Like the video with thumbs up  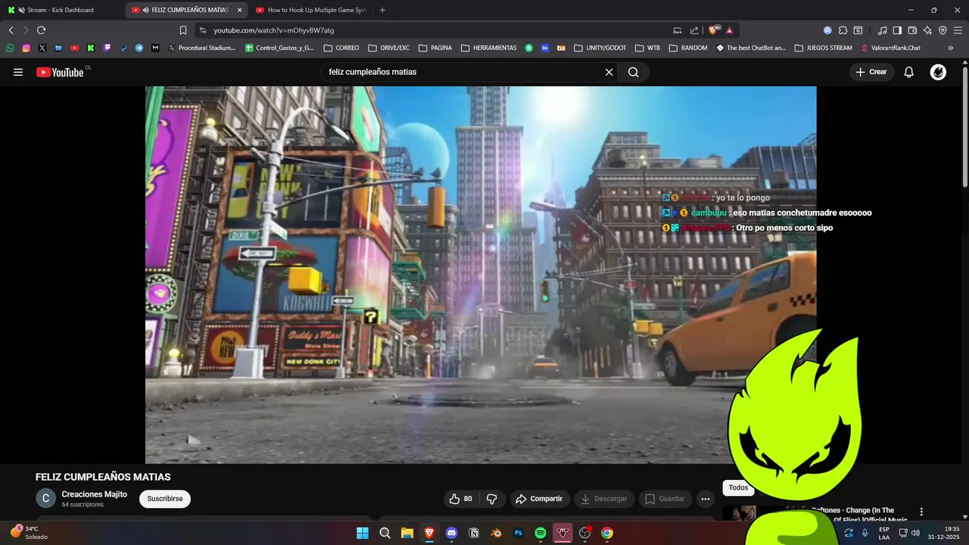point(461,499)
